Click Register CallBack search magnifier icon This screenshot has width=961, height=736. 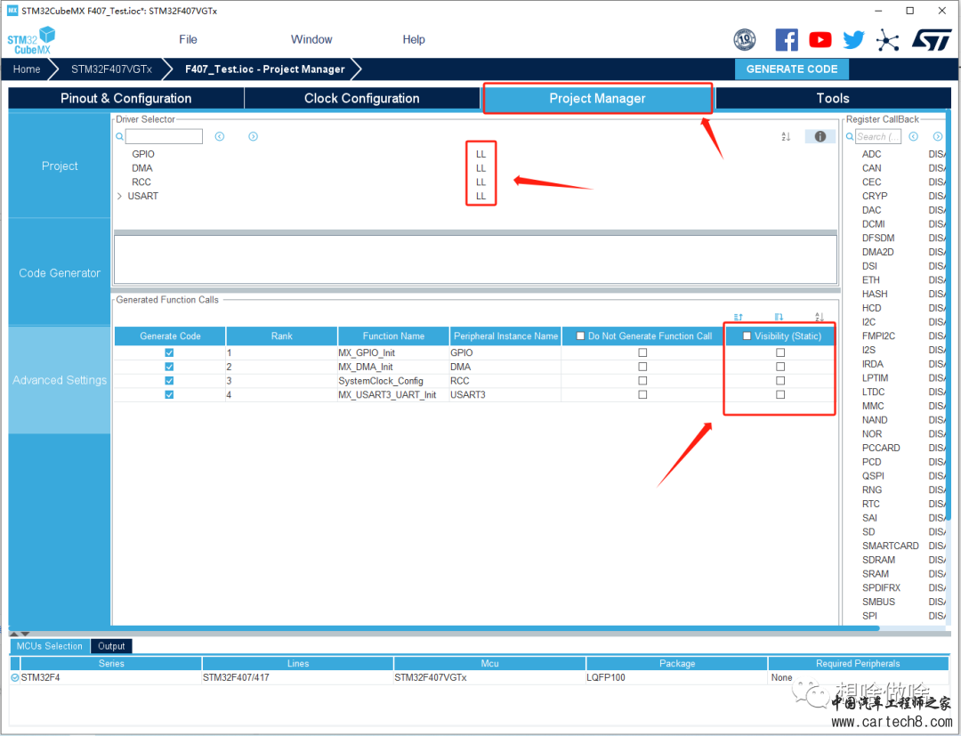(x=850, y=137)
